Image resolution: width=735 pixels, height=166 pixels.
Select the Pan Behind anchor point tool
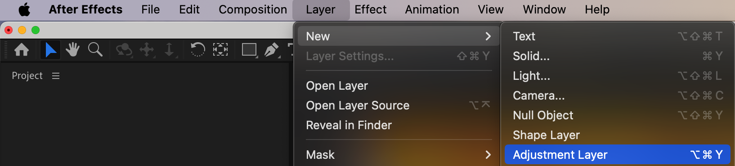(x=220, y=49)
